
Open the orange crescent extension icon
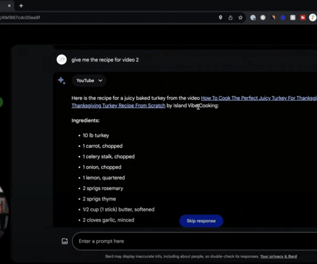[273, 18]
